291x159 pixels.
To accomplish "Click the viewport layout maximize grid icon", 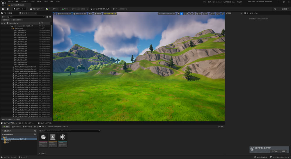I will (x=223, y=14).
